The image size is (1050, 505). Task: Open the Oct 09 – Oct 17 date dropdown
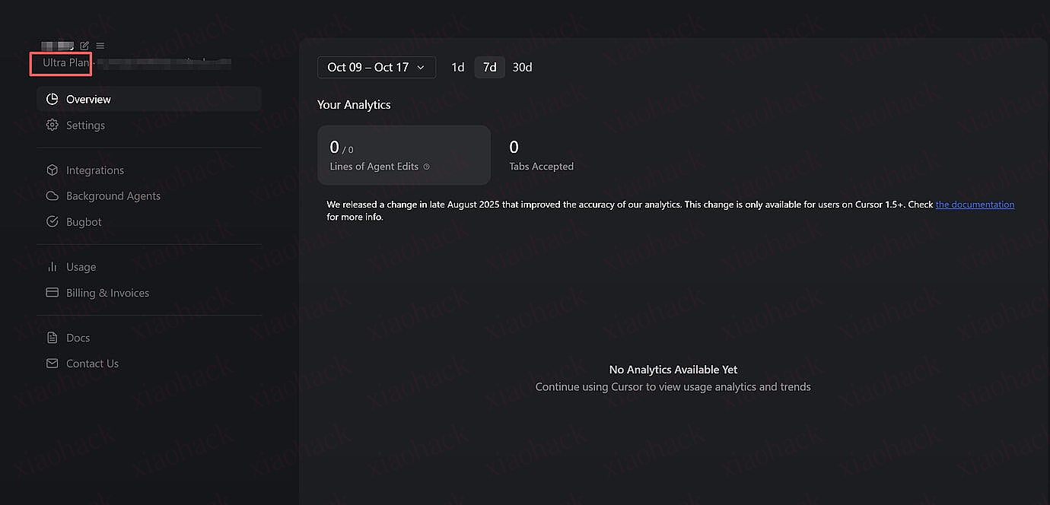(x=376, y=67)
